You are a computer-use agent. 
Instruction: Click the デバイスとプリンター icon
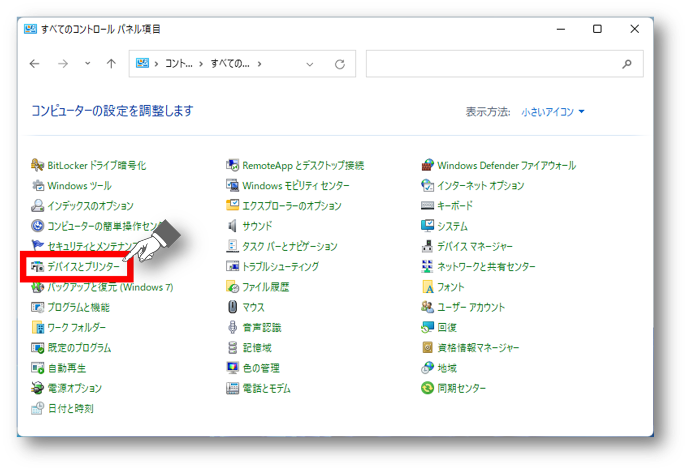[x=37, y=267]
